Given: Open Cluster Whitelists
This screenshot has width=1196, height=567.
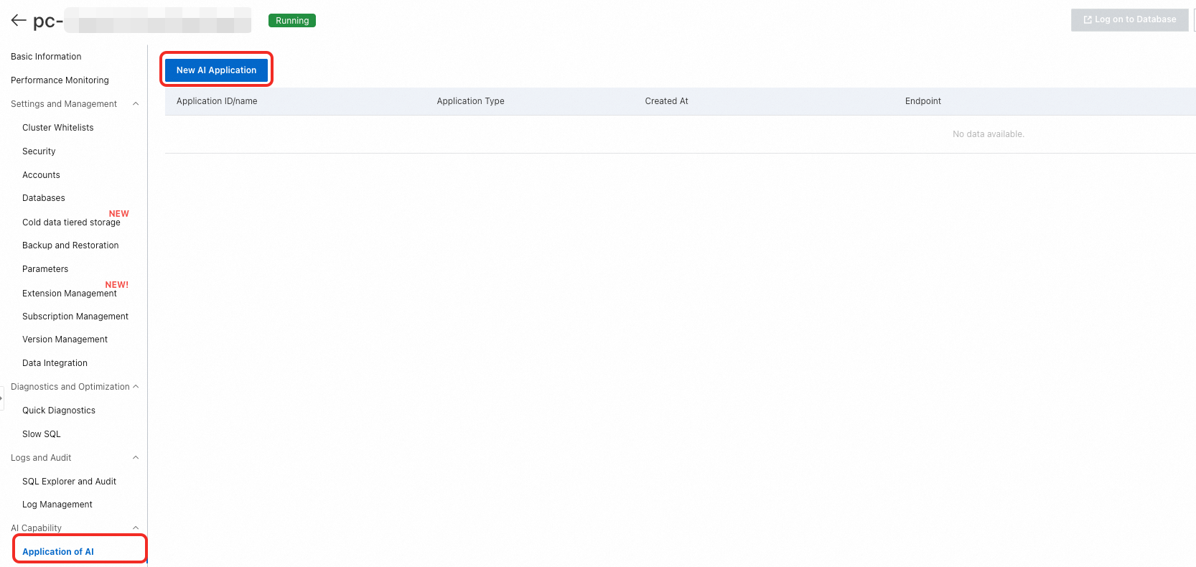Looking at the screenshot, I should [57, 128].
